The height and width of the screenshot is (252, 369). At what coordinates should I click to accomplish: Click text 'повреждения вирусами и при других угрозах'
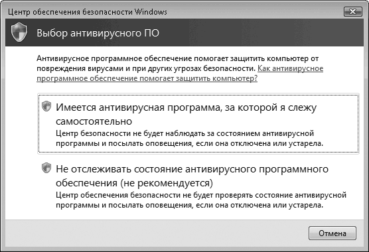tap(119, 68)
